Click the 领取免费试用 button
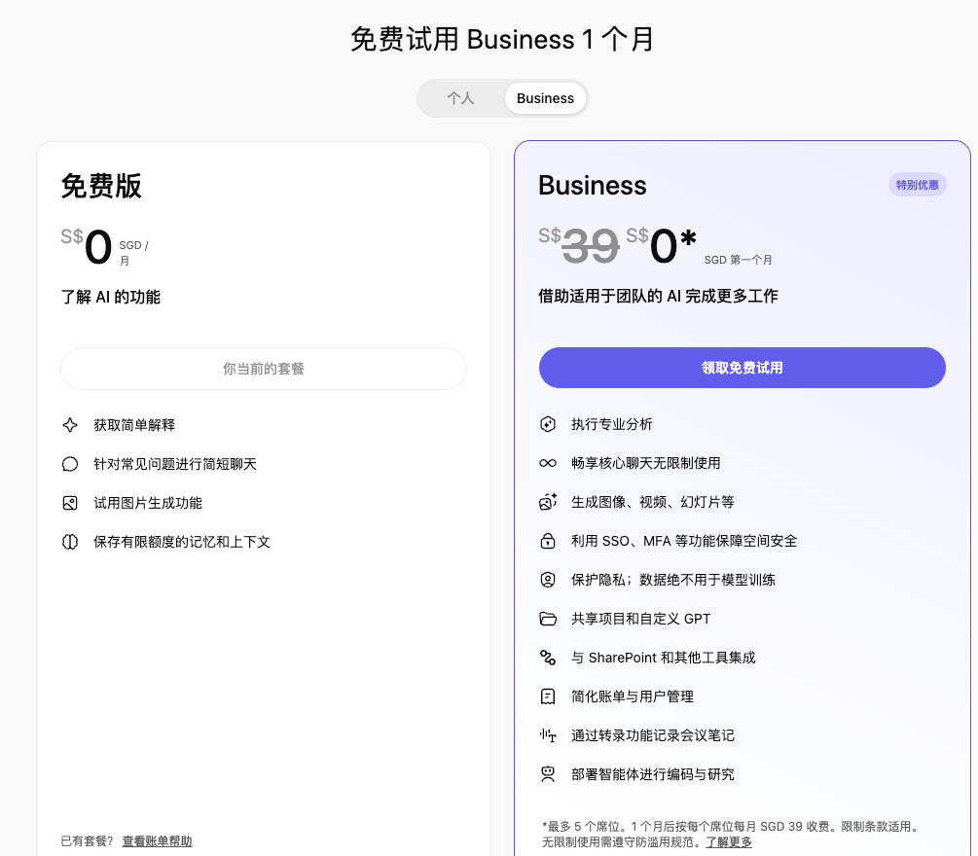This screenshot has height=856, width=978. (743, 368)
